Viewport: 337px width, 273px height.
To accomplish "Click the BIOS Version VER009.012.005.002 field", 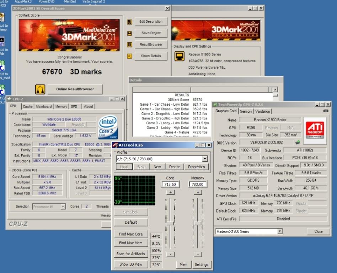I will pyautogui.click(x=266, y=143).
